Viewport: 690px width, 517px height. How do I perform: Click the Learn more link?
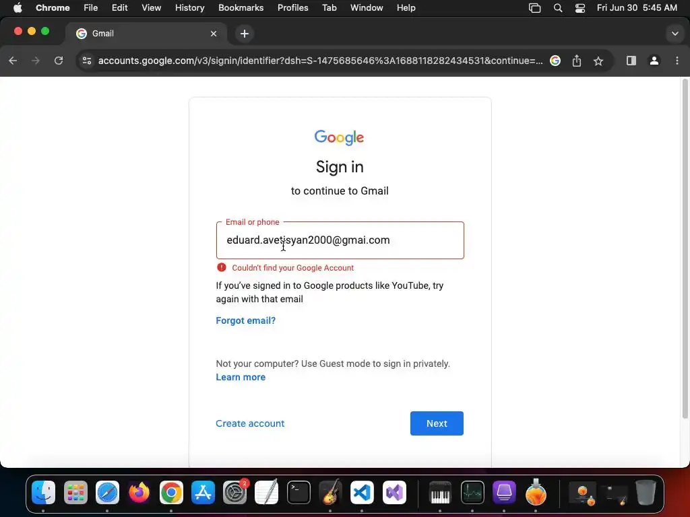point(241,377)
